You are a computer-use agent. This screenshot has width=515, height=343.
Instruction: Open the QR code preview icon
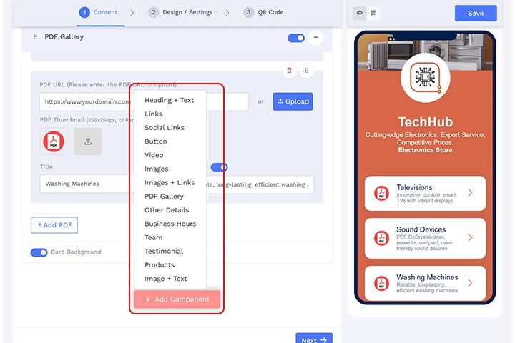[x=373, y=13]
